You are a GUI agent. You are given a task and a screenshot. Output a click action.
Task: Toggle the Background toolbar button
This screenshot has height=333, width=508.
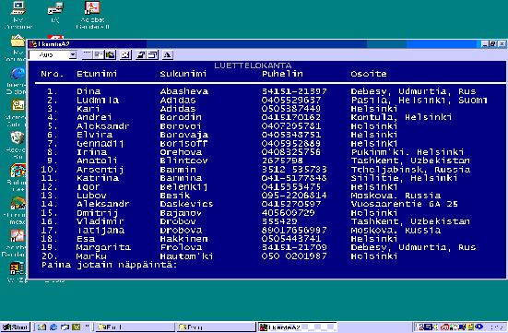tap(152, 54)
